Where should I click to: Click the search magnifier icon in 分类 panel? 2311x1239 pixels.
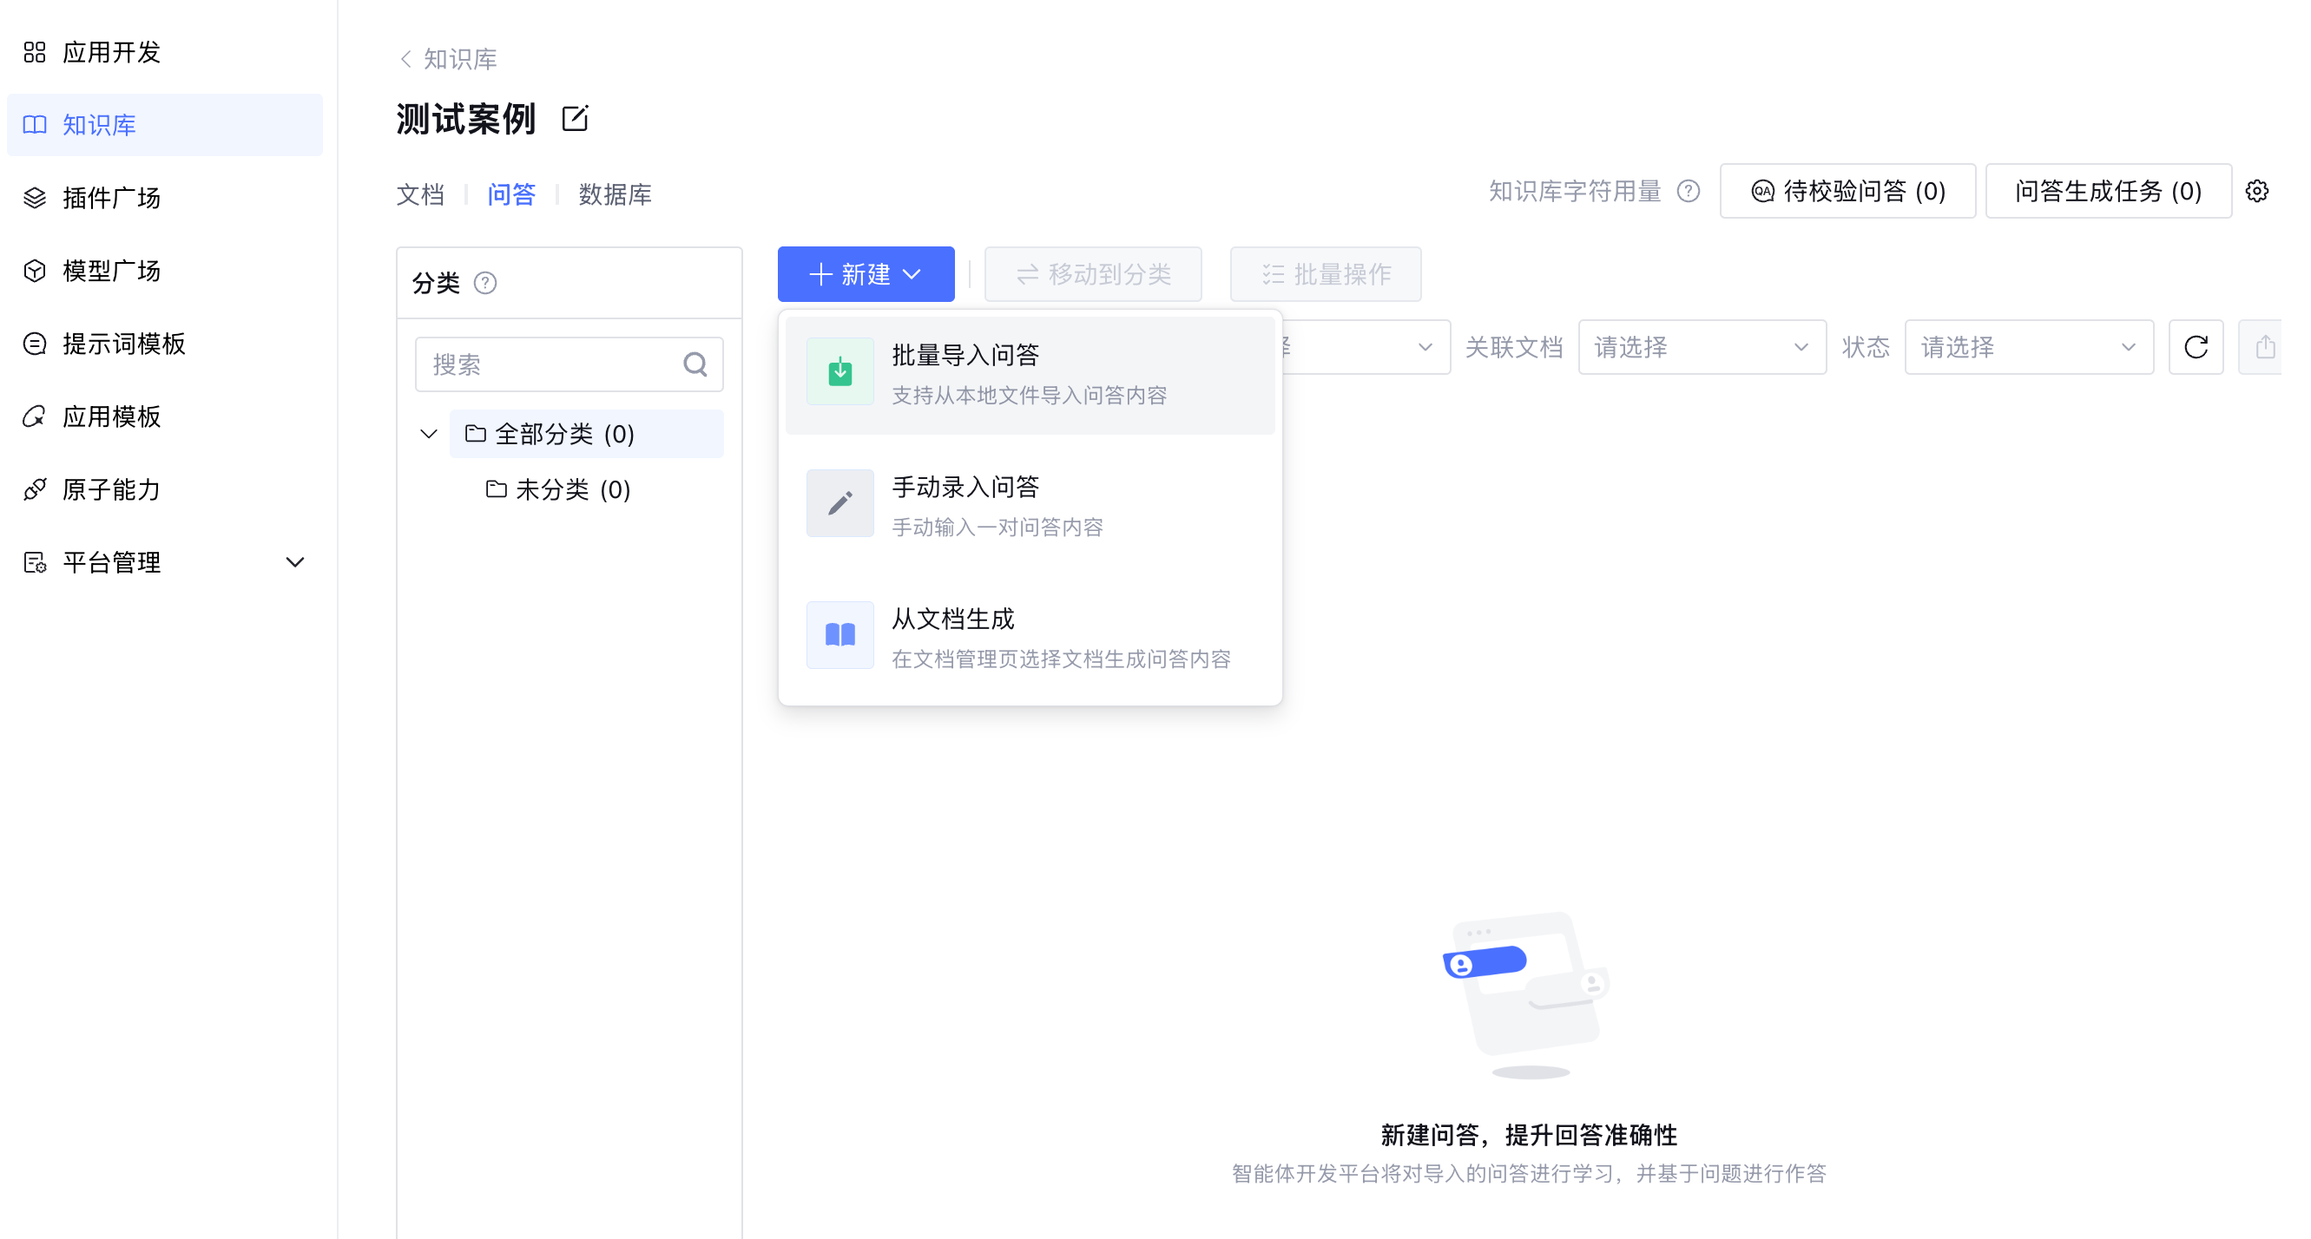click(x=695, y=364)
